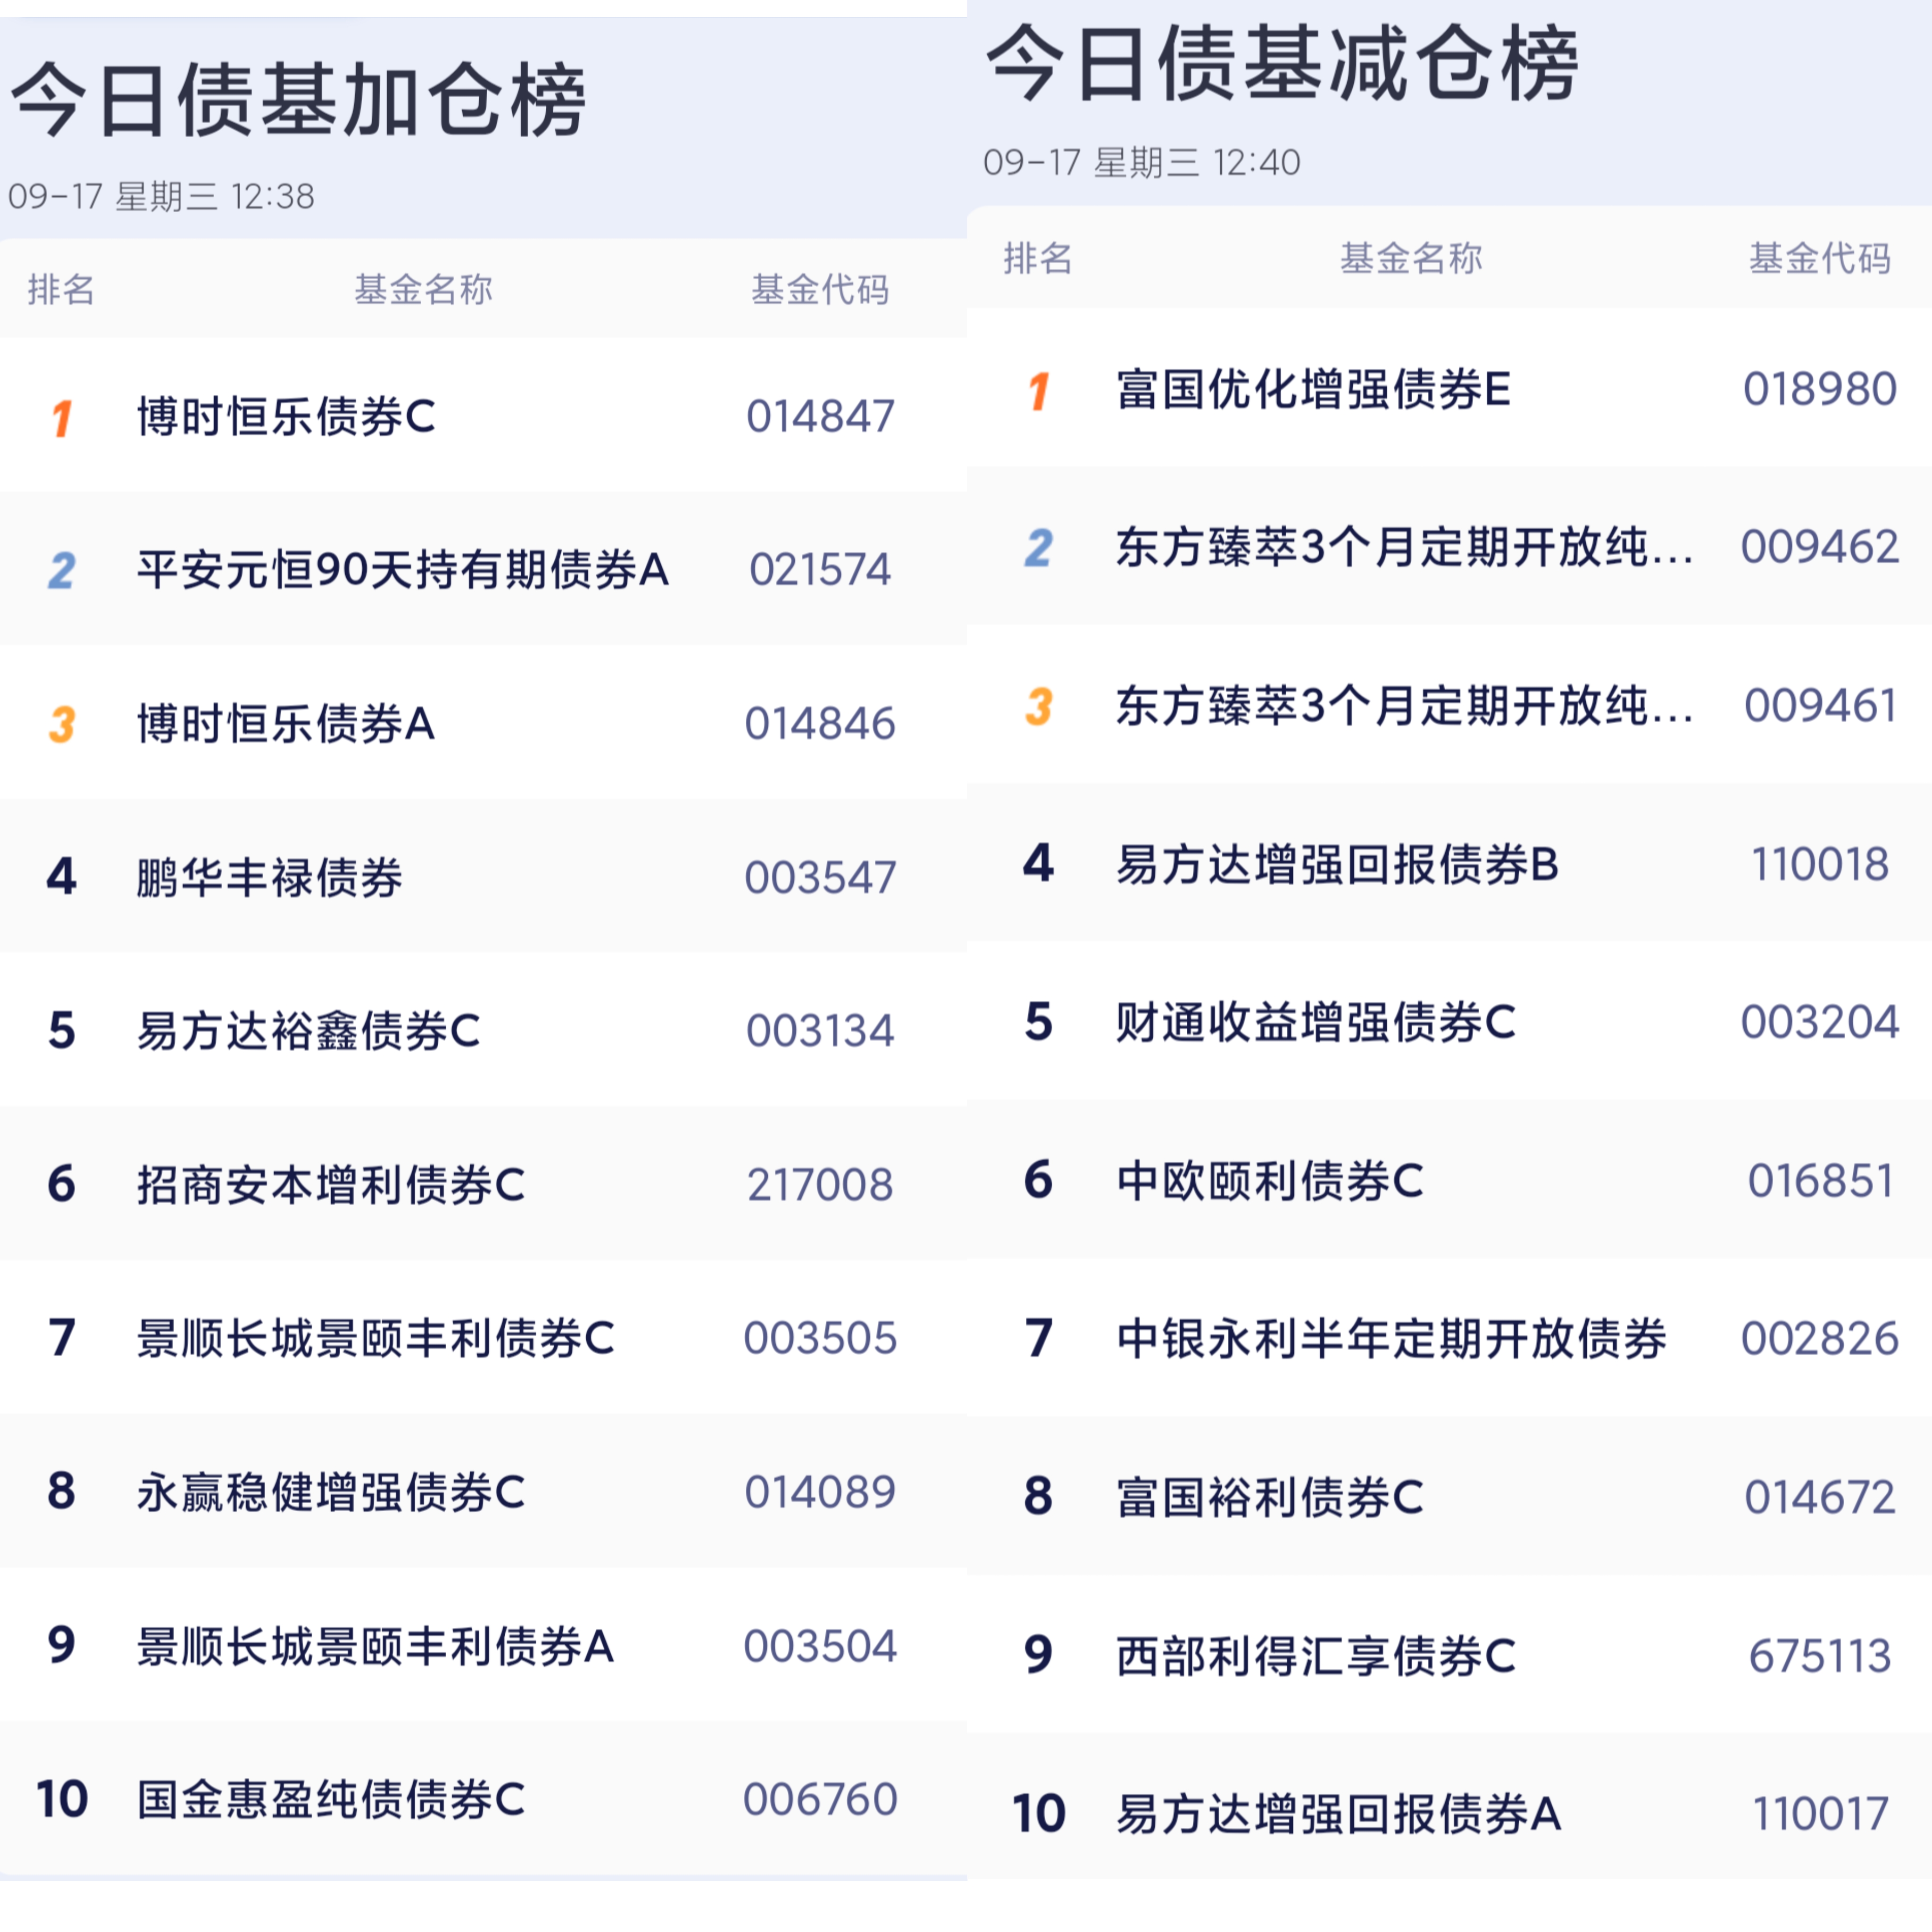Open 永赢稳健增强债券C fund details
Screen dimensions: 1932x1932
[x=330, y=1492]
